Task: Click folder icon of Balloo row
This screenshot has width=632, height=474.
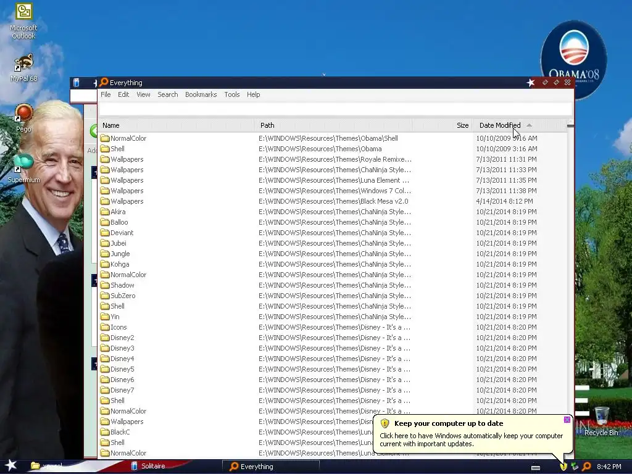Action: tap(105, 222)
